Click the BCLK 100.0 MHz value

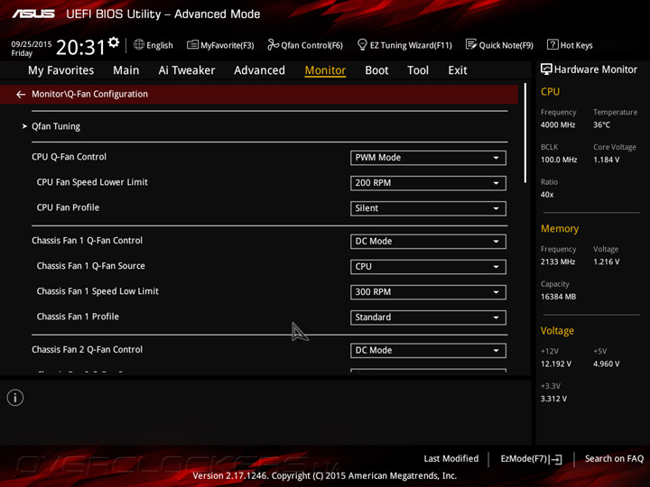coord(559,160)
